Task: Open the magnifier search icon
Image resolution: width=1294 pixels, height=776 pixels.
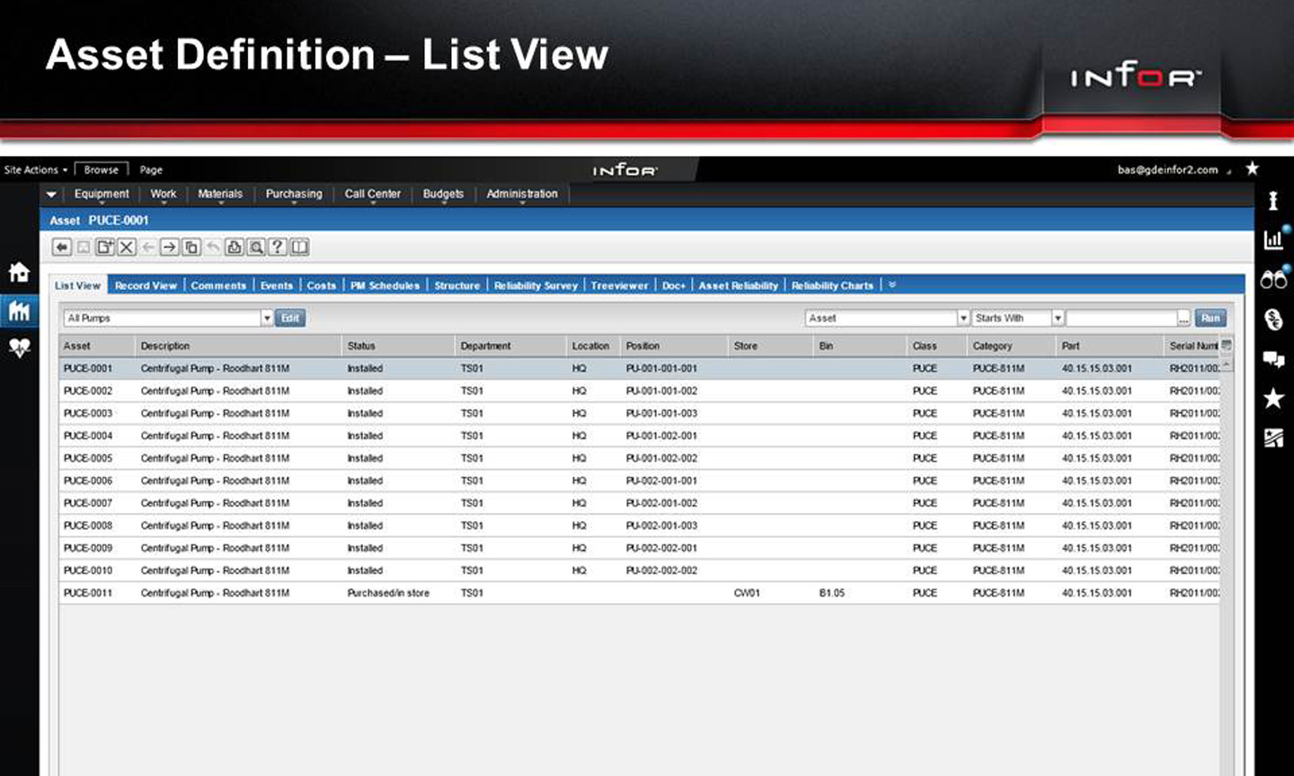Action: pyautogui.click(x=256, y=247)
